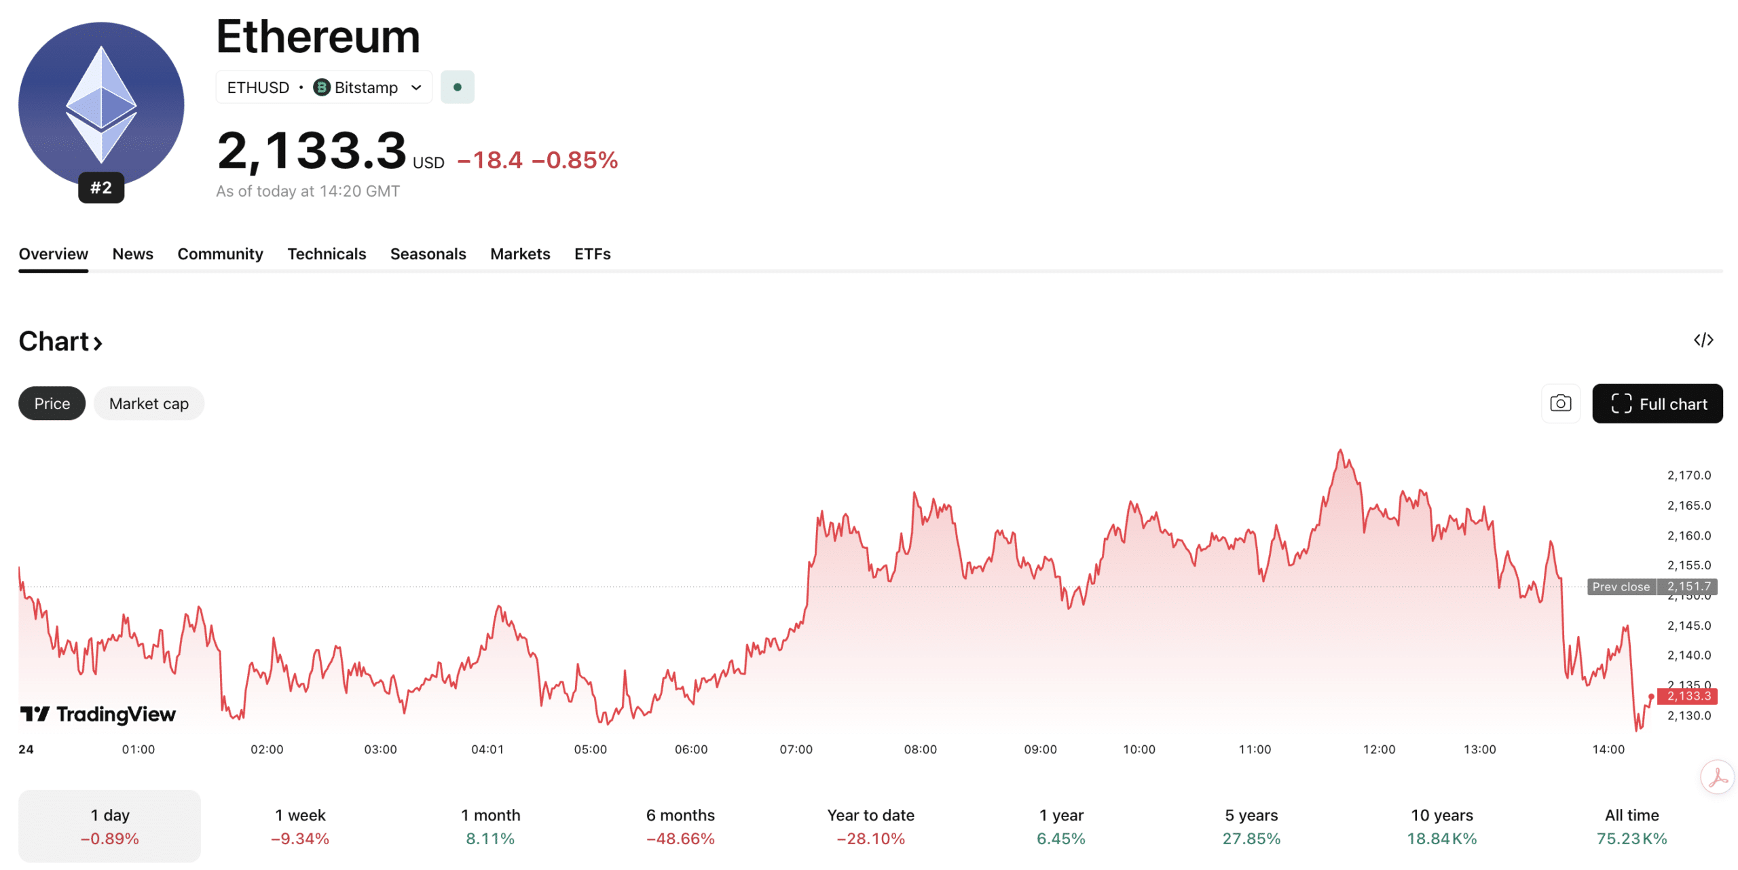Click the 14:00 time axis label

pyautogui.click(x=1608, y=749)
